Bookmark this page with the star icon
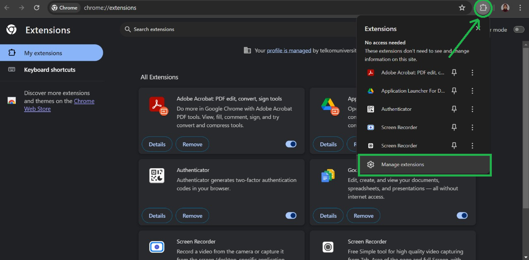The image size is (529, 260). tap(462, 8)
